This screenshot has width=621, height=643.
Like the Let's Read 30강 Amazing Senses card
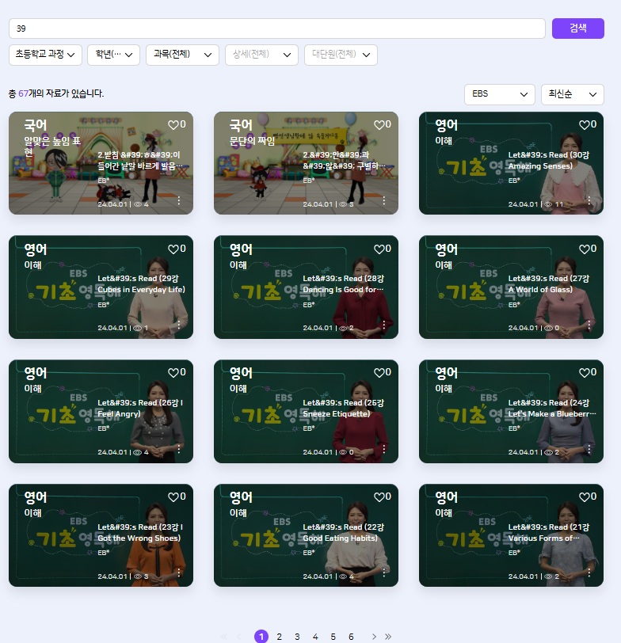point(583,125)
